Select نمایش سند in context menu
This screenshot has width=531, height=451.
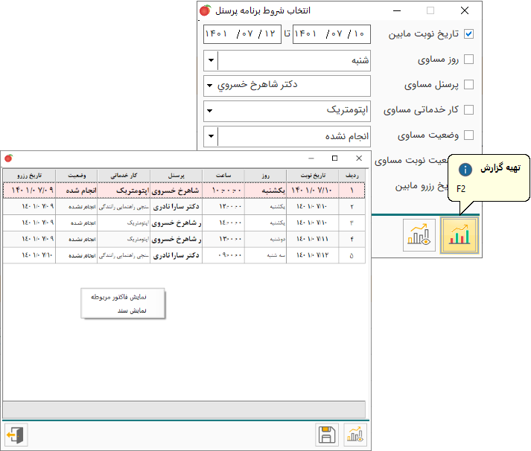[133, 310]
